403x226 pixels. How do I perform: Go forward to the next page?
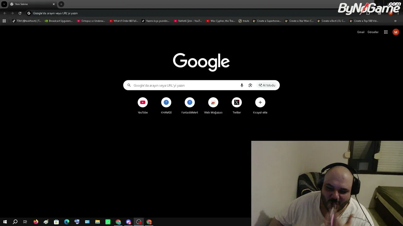tap(12, 13)
